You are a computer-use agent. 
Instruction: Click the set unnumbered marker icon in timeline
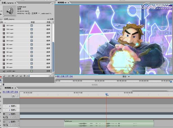(17, 96)
